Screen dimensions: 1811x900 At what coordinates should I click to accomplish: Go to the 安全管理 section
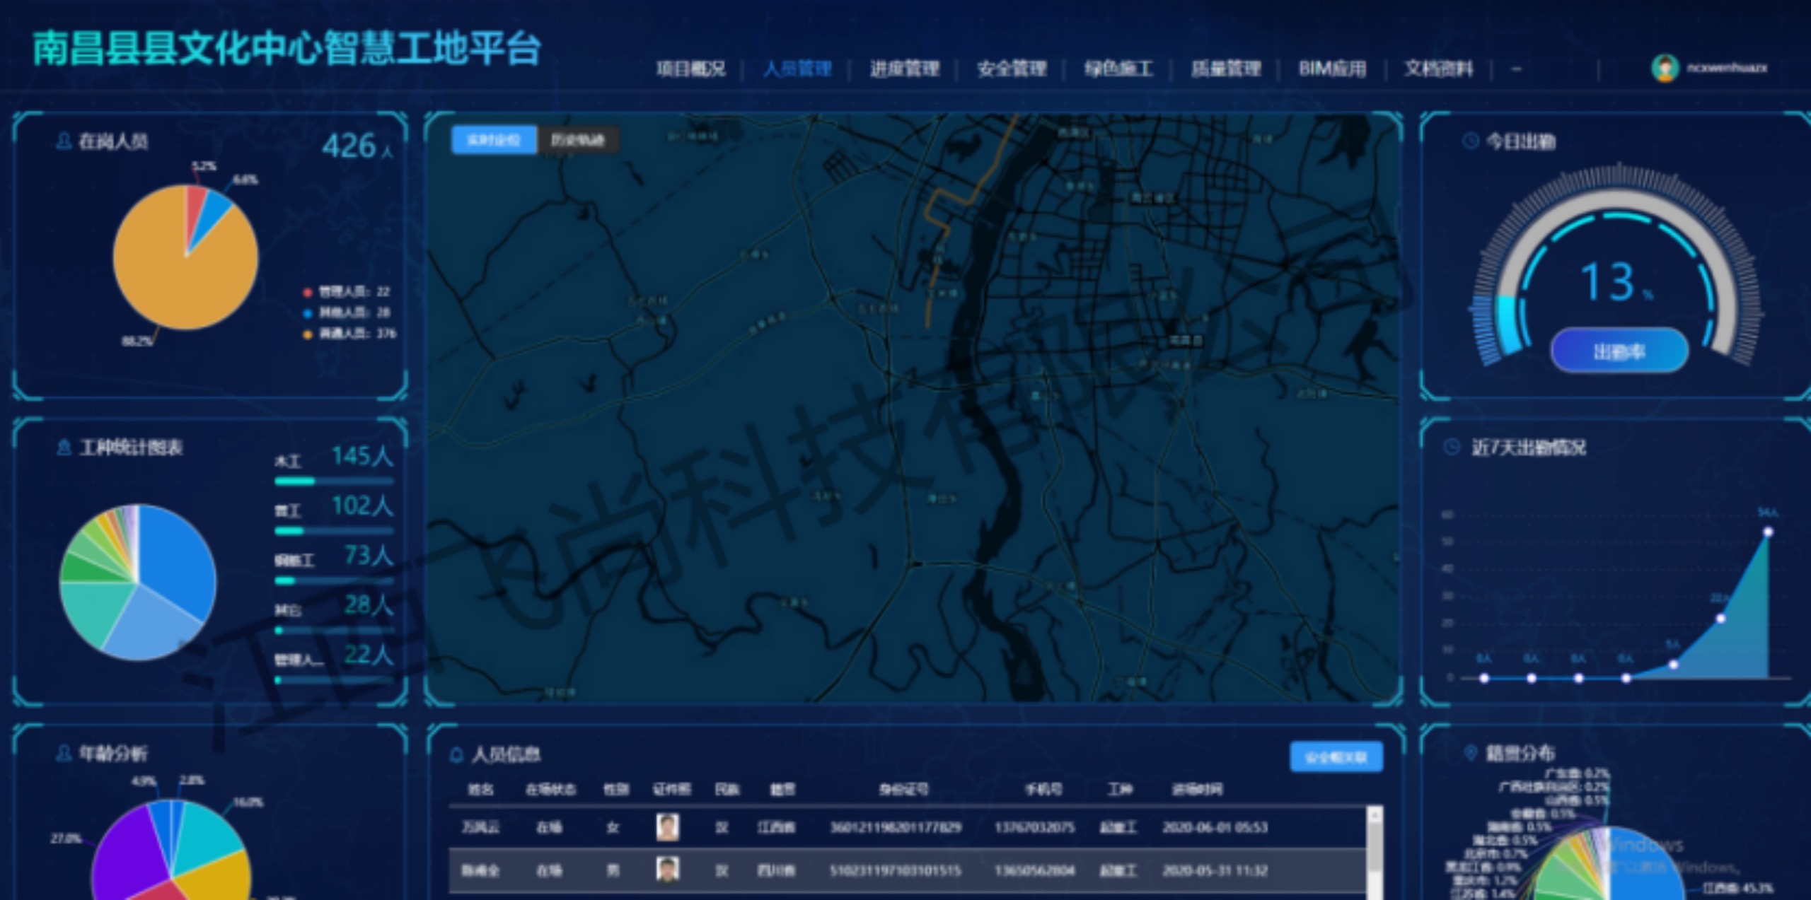(1012, 69)
